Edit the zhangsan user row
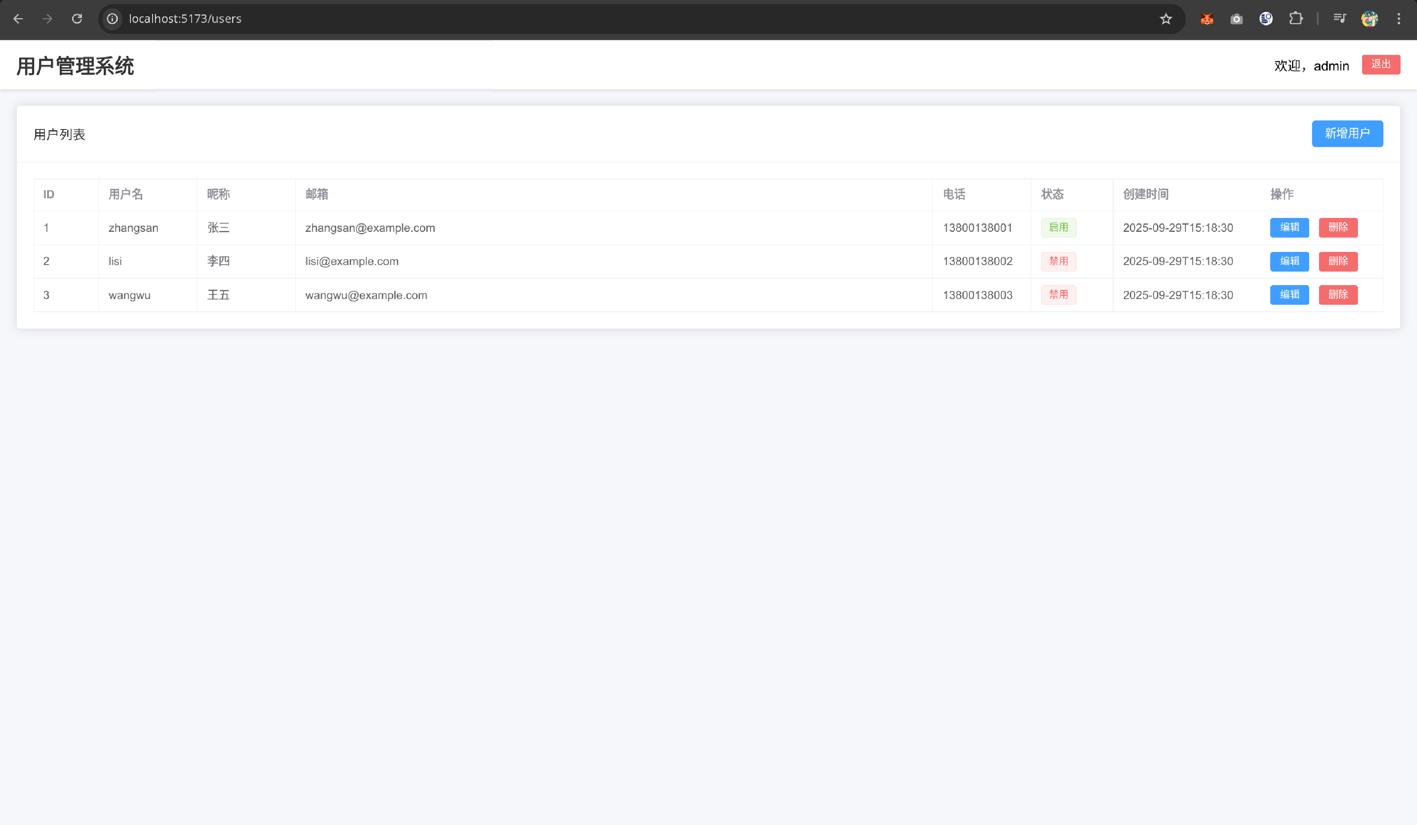1417x825 pixels. pos(1289,227)
